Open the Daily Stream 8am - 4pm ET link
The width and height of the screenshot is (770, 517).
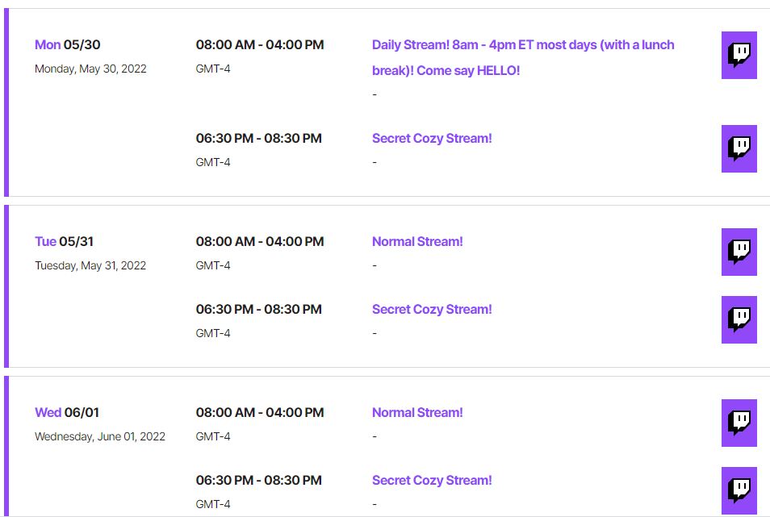tap(523, 57)
